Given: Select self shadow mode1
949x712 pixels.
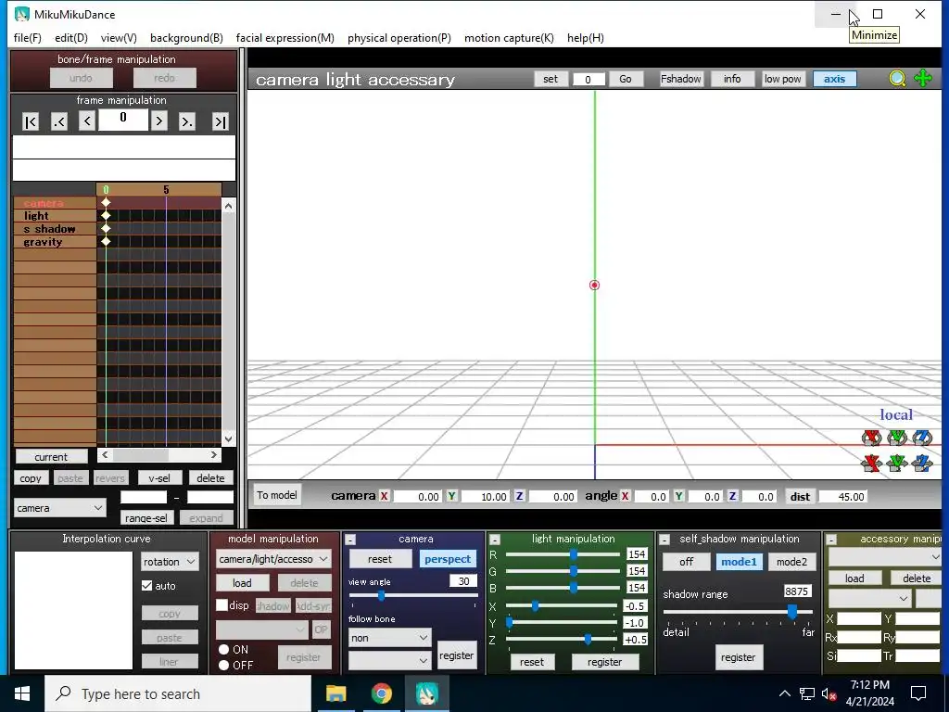Looking at the screenshot, I should coord(739,562).
